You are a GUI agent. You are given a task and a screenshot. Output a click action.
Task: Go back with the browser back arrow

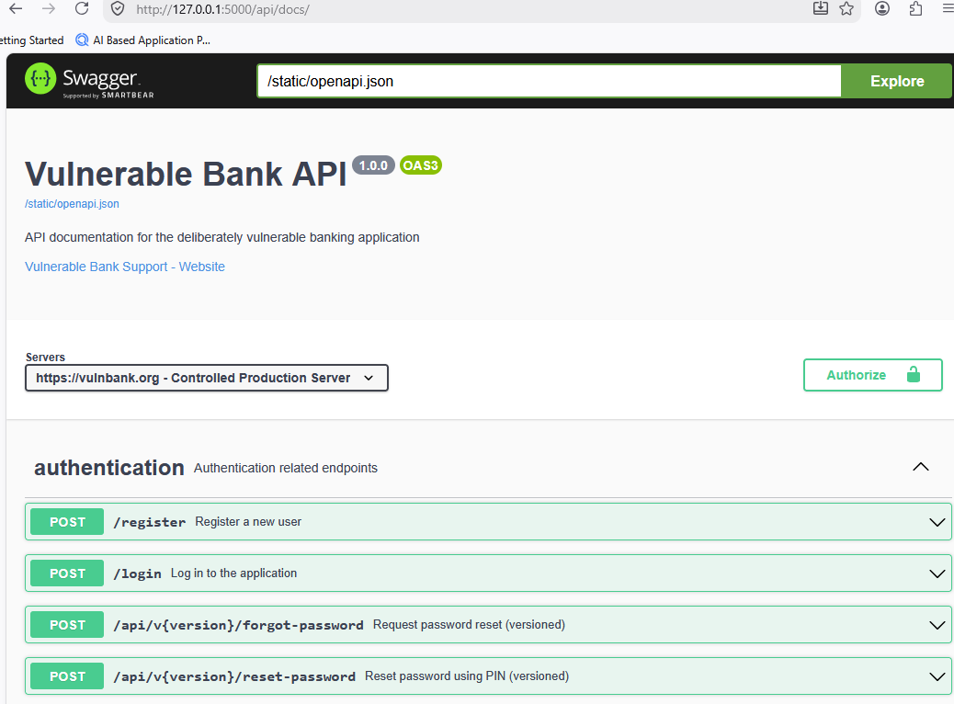click(x=16, y=8)
